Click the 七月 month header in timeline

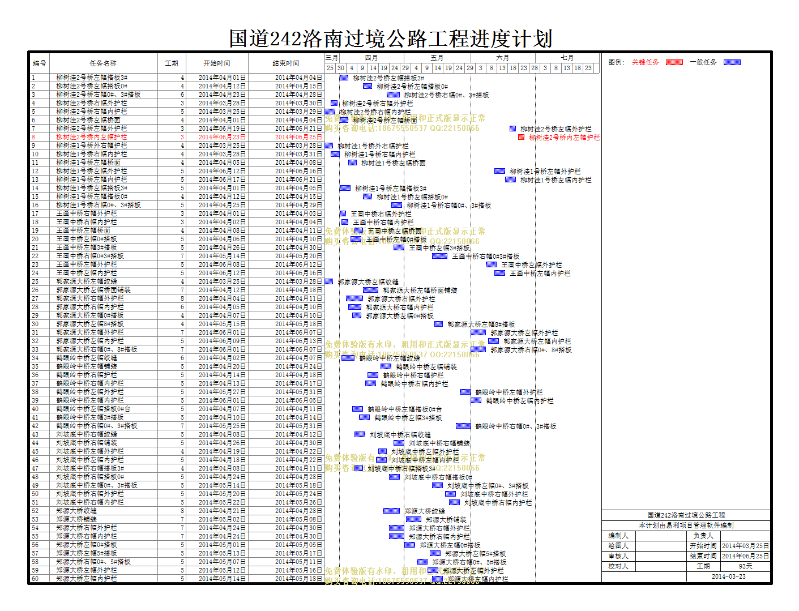(567, 58)
